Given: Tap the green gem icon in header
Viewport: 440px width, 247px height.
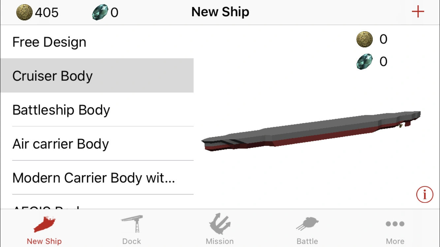Looking at the screenshot, I should [100, 13].
